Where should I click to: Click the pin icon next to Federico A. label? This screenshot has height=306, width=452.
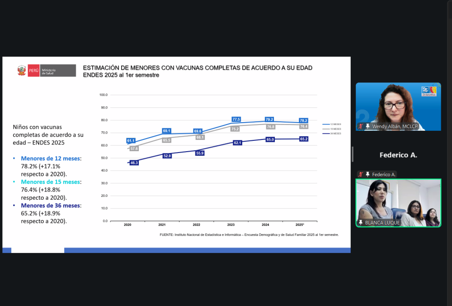tap(368, 174)
